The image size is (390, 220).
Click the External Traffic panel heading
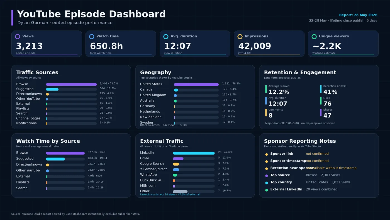pyautogui.click(x=162, y=141)
